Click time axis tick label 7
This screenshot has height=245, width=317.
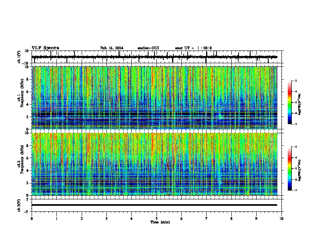click(207, 219)
